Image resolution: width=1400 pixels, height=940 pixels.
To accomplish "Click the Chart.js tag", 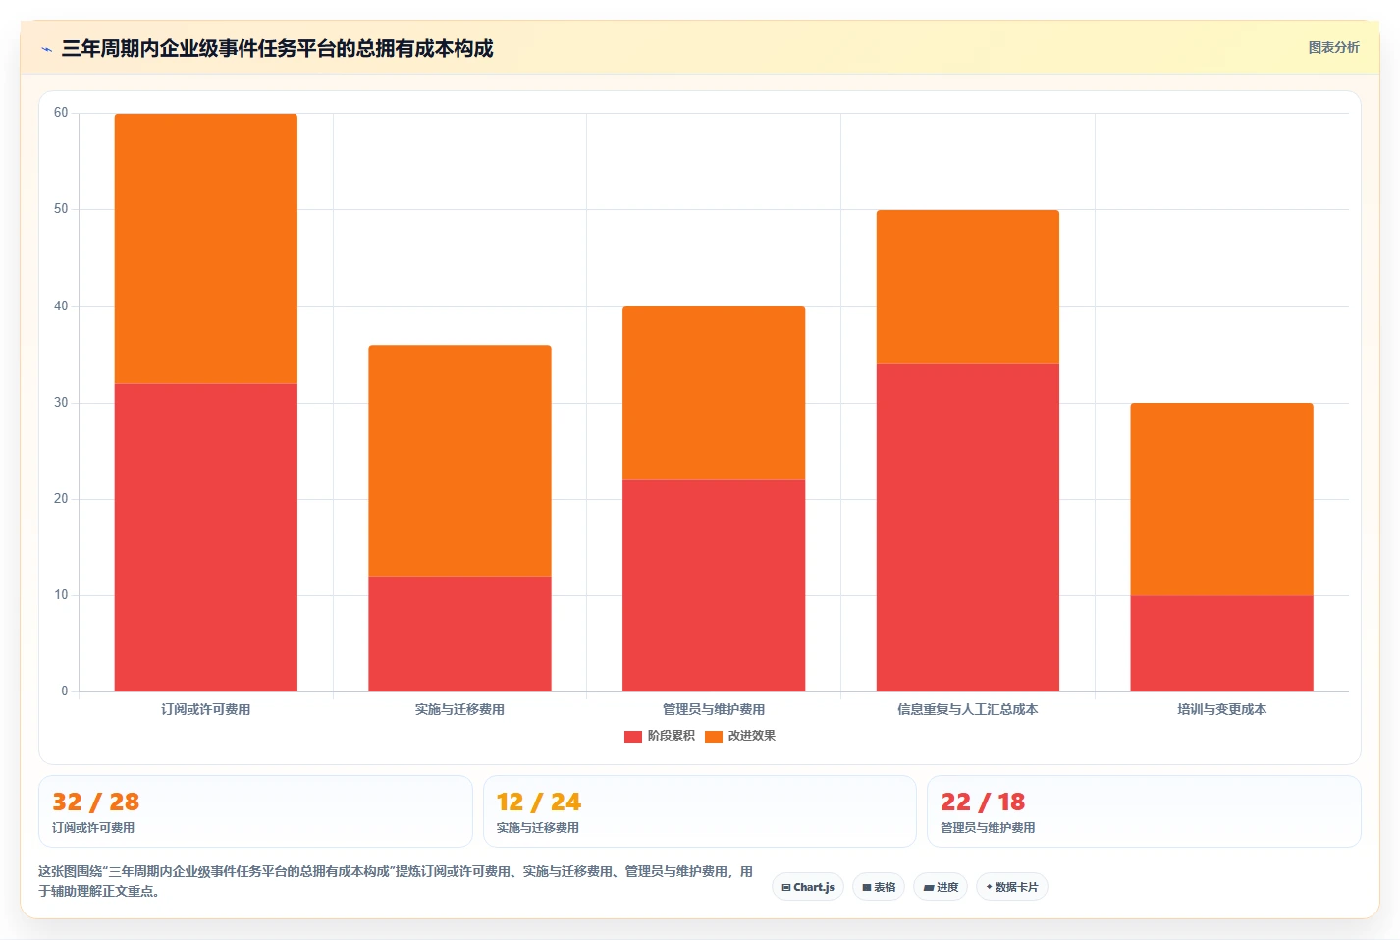I will click(x=808, y=887).
